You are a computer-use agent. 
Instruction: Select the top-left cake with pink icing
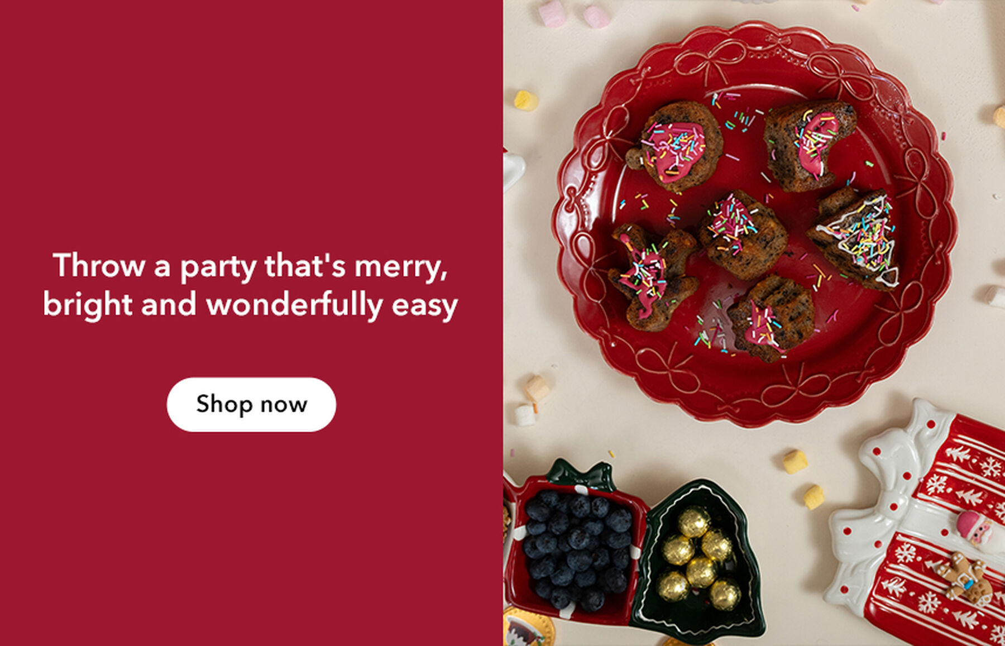[675, 146]
